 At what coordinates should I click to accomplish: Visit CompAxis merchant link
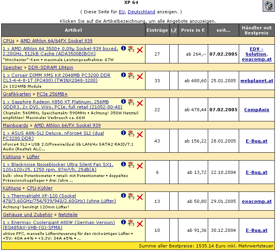pyautogui.click(x=257, y=110)
